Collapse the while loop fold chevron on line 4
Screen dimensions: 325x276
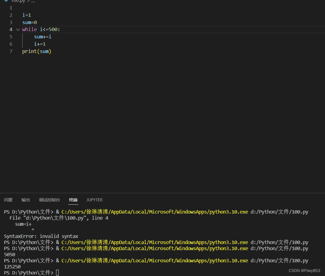[18, 29]
